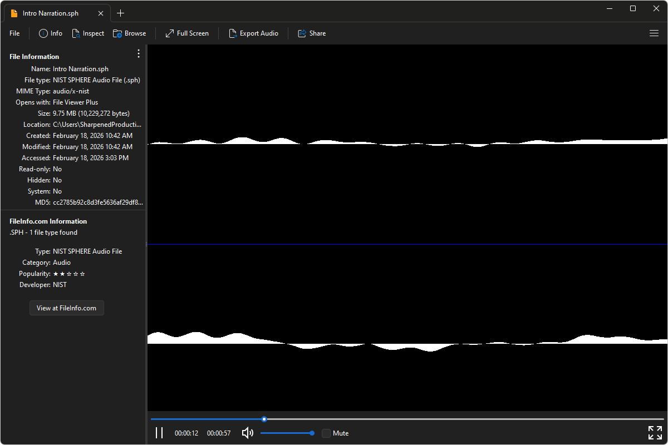Enter Full Screen from toolbar
Screen dimensions: 668x445
coord(170,33)
